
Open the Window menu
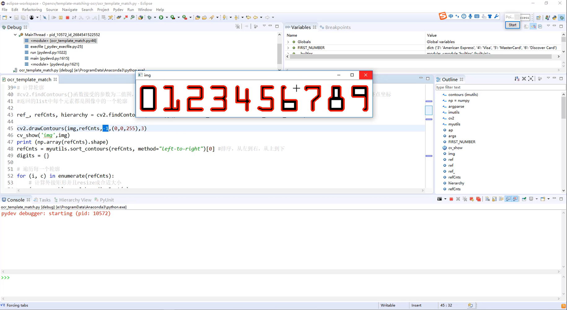(x=145, y=10)
